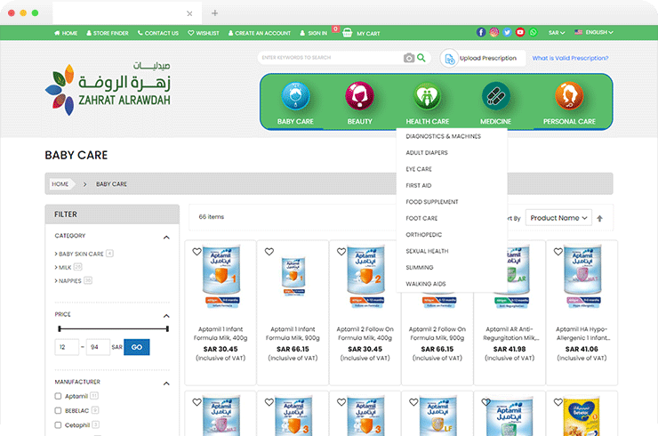Open WhatsApp chat icon
The width and height of the screenshot is (658, 436).
point(533,32)
